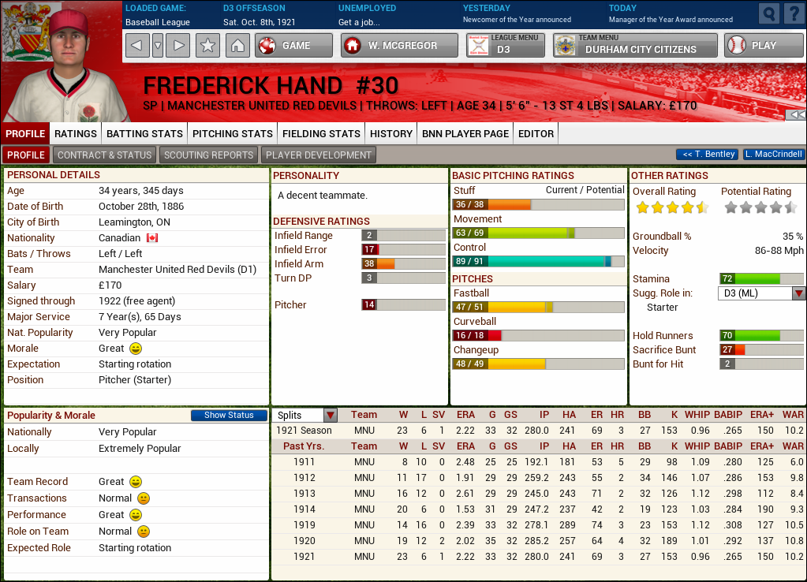Open the GAME menu
The width and height of the screenshot is (807, 582).
coord(294,45)
